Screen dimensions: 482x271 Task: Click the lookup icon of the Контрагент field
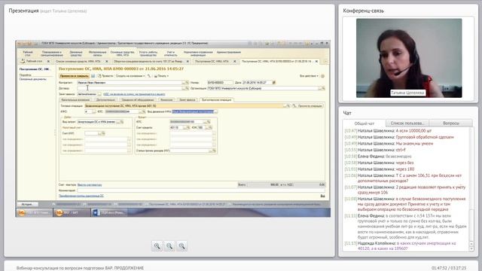point(187,83)
